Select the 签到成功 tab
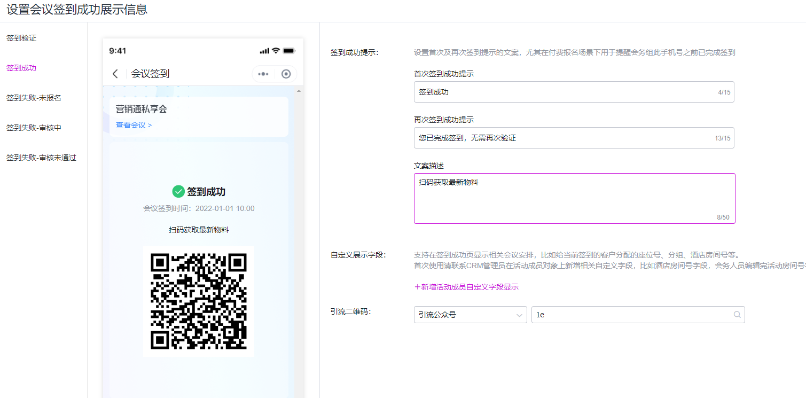 tap(21, 68)
